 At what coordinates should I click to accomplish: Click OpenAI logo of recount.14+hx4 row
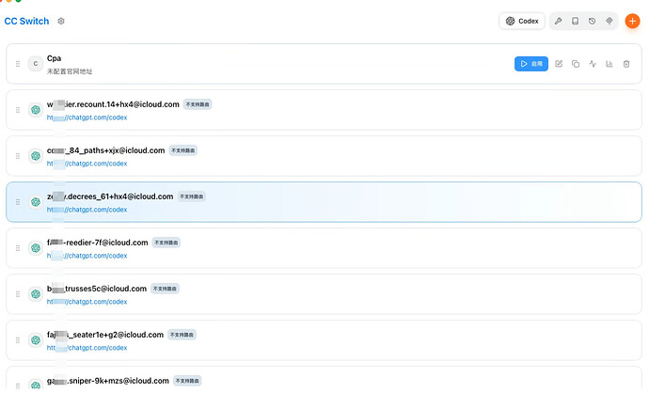point(36,110)
